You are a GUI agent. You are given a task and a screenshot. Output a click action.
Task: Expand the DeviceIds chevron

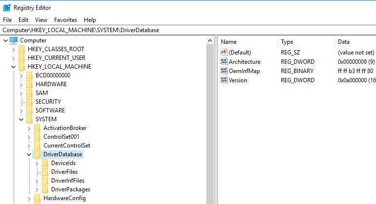[x=37, y=164]
